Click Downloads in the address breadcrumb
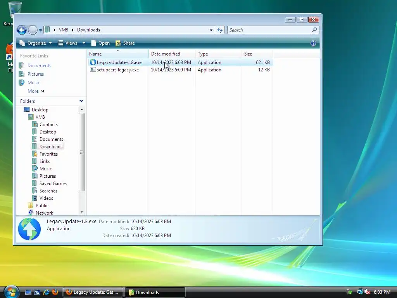The image size is (397, 298). [x=88, y=30]
